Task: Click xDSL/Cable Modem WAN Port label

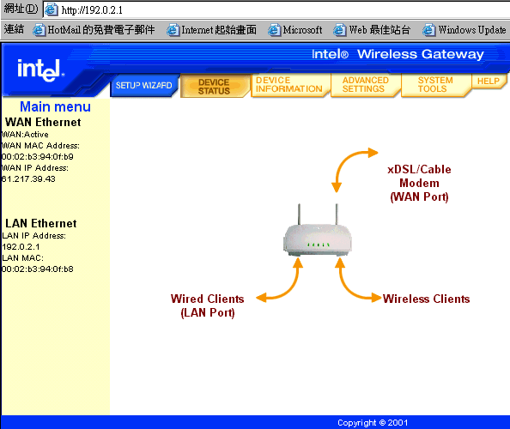Action: (419, 183)
